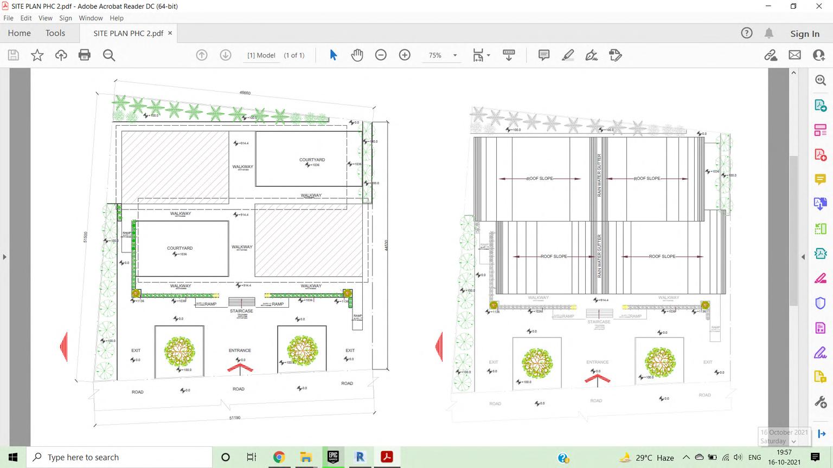
Task: Send file by email envelope icon
Action: (794, 55)
